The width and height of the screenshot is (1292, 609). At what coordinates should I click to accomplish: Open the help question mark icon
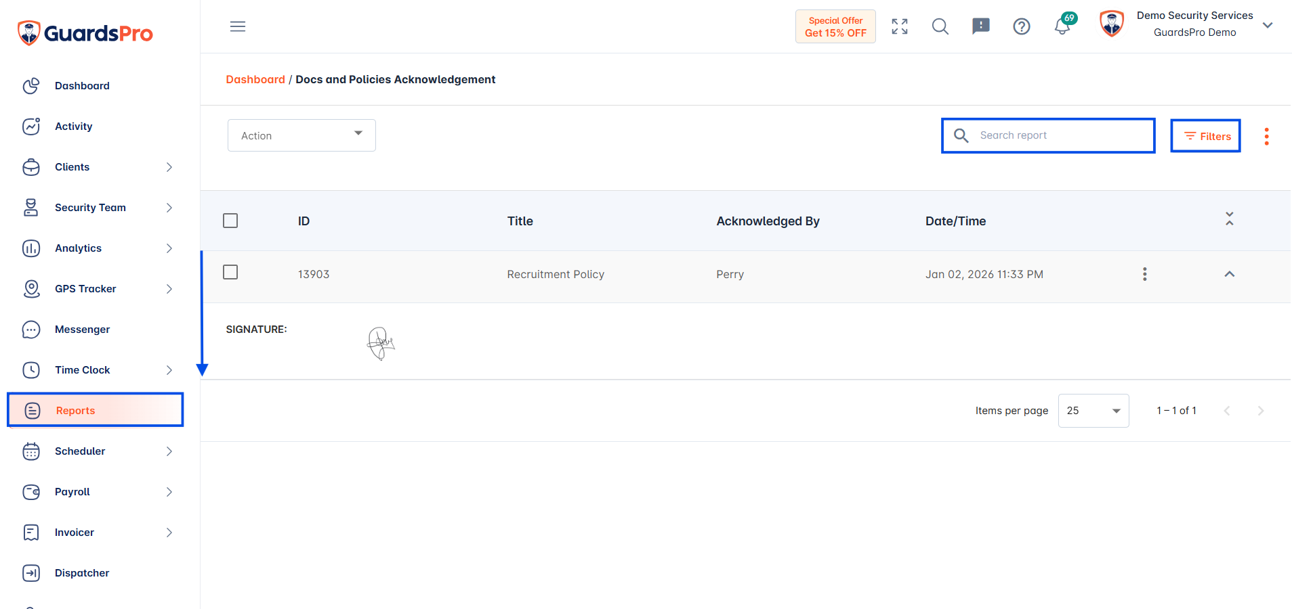1022,26
